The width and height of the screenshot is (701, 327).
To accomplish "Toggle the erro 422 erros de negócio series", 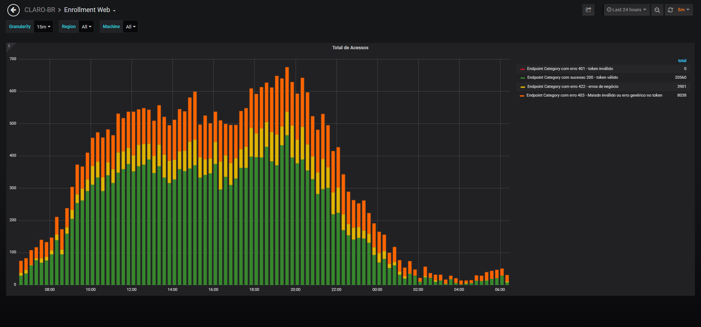I will (x=573, y=86).
